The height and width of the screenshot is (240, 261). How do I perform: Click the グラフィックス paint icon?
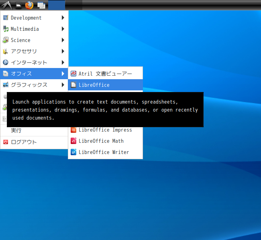pos(6,85)
